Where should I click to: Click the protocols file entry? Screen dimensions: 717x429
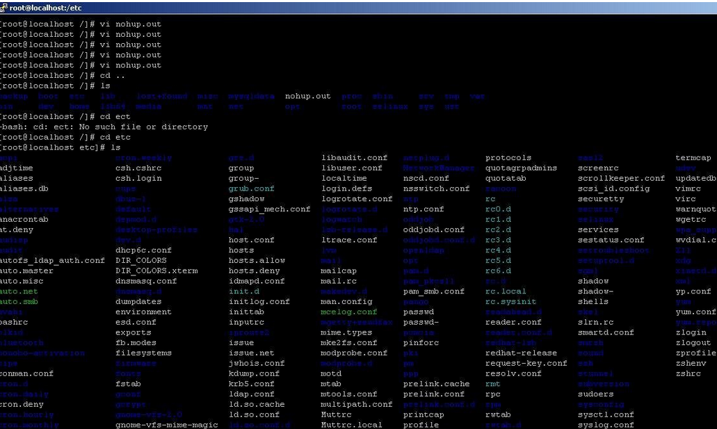coord(508,158)
